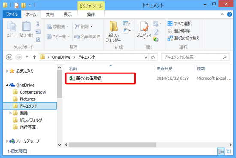Open the Easy access dropdown icon
This screenshot has width=236, height=158.
point(127,31)
